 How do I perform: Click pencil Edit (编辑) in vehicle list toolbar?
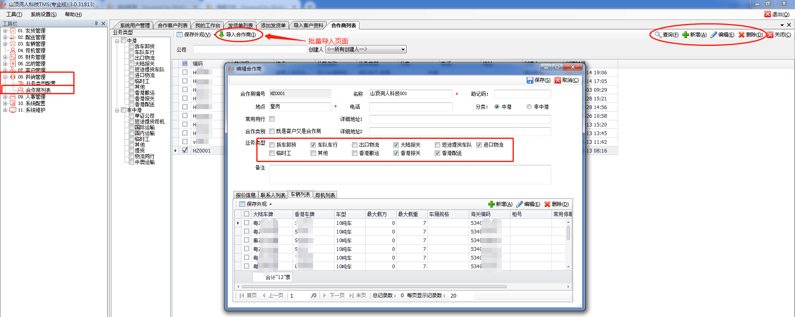(520, 204)
